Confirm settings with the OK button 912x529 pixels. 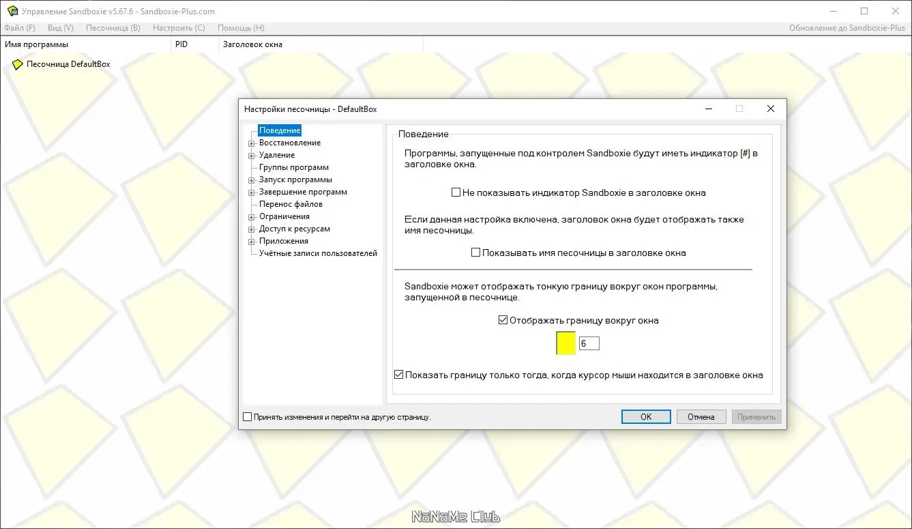[645, 416]
